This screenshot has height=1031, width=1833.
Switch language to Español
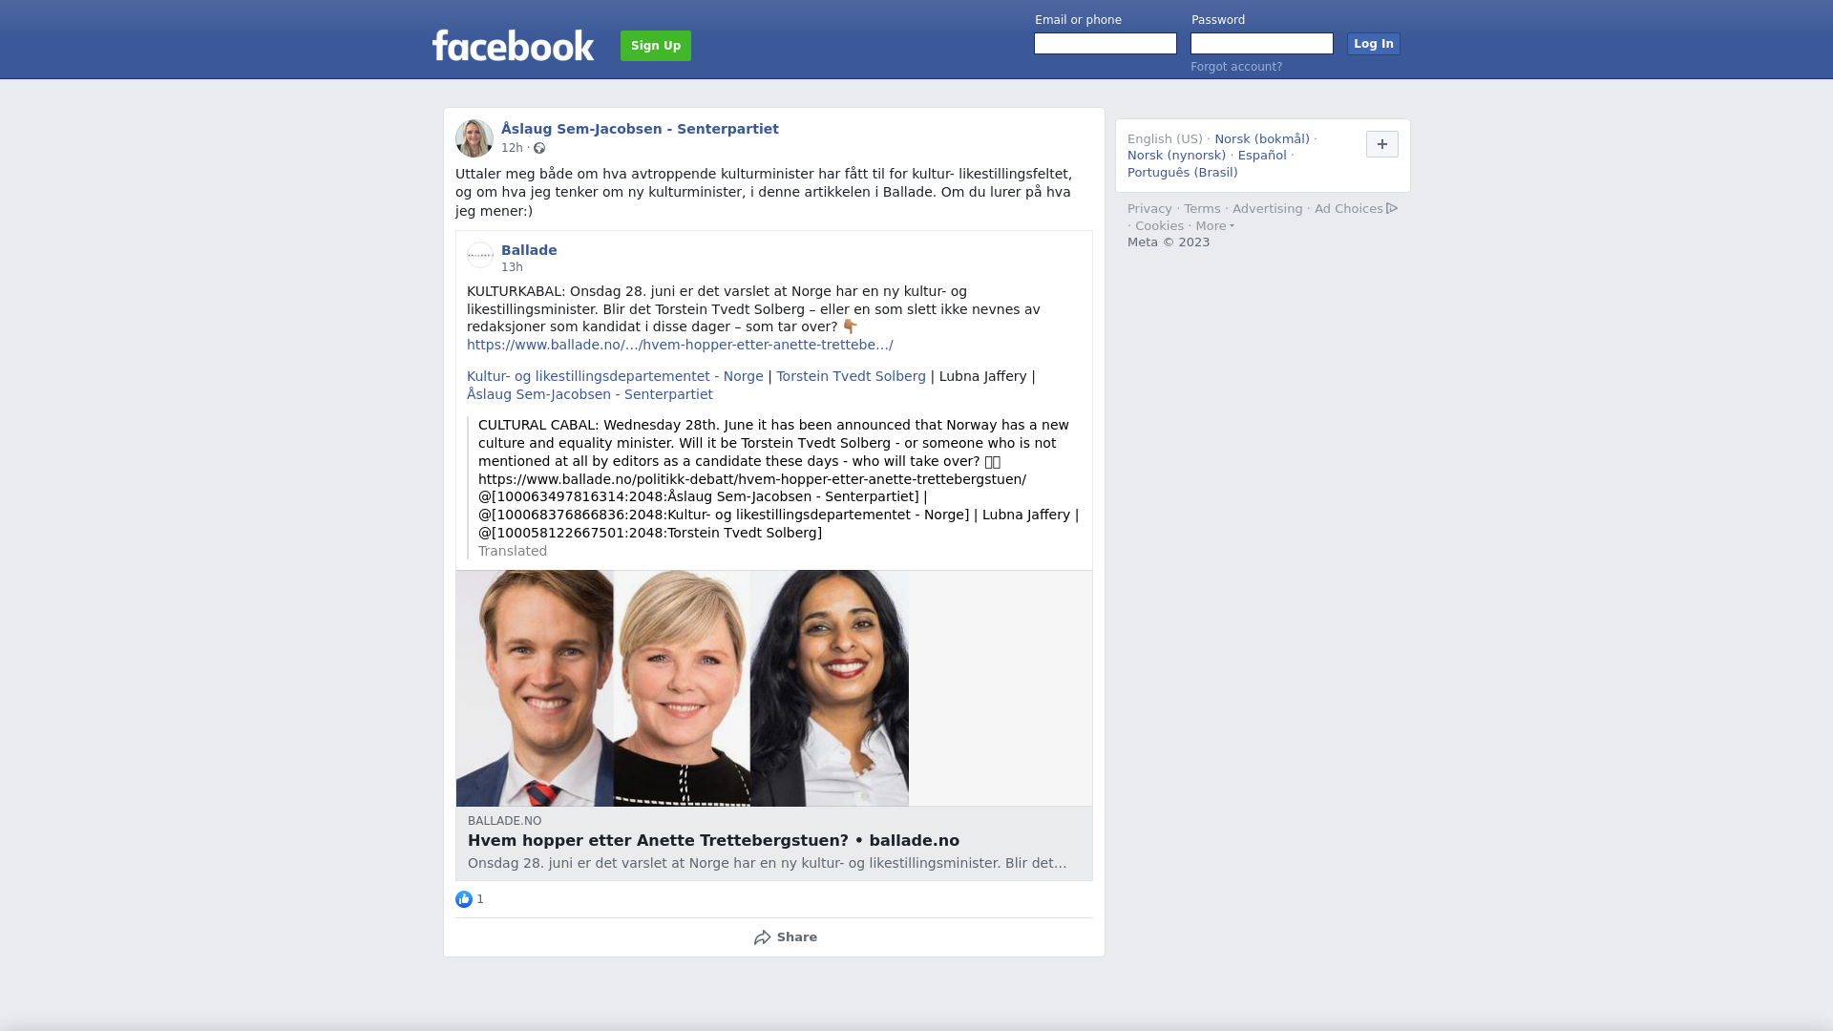1262,156
